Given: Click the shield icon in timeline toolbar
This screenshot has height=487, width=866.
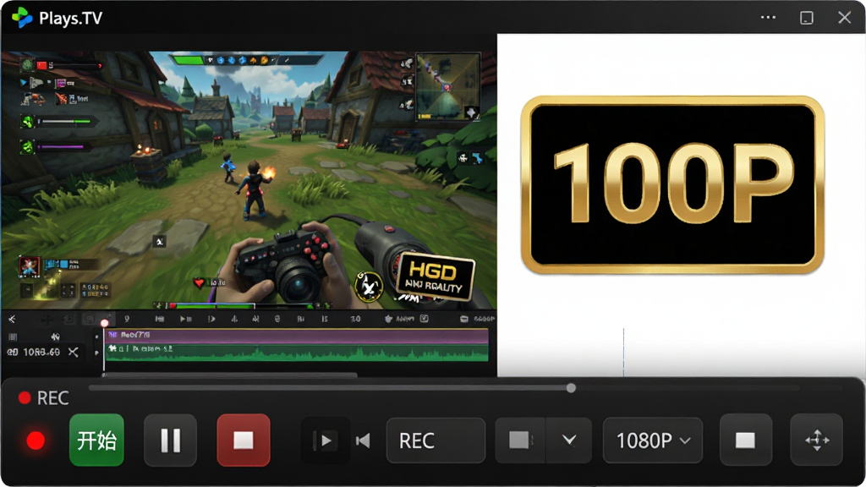Looking at the screenshot, I should 388,319.
